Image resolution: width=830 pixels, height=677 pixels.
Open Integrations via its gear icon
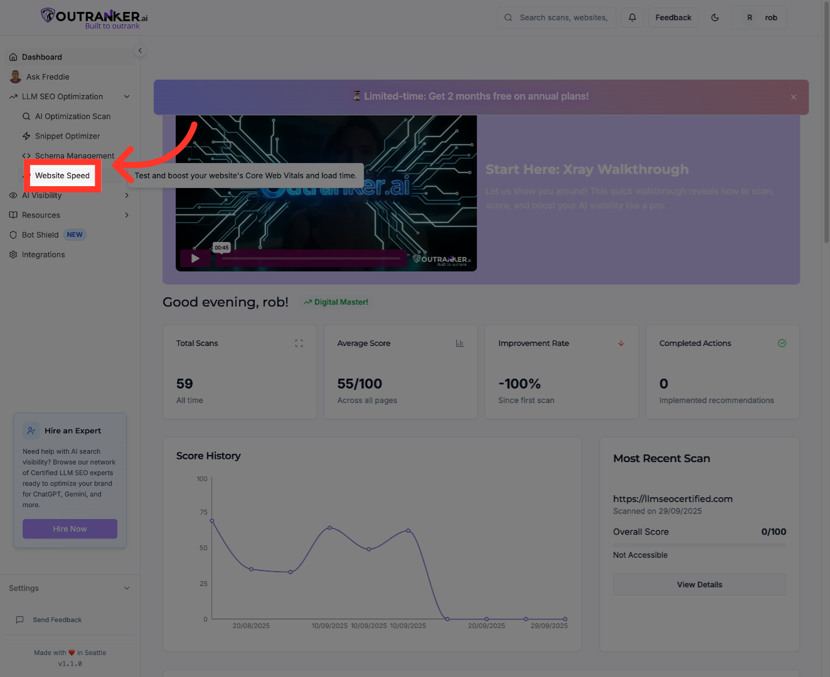coord(13,255)
